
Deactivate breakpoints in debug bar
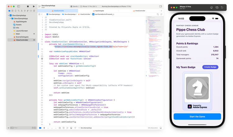(x=40, y=128)
